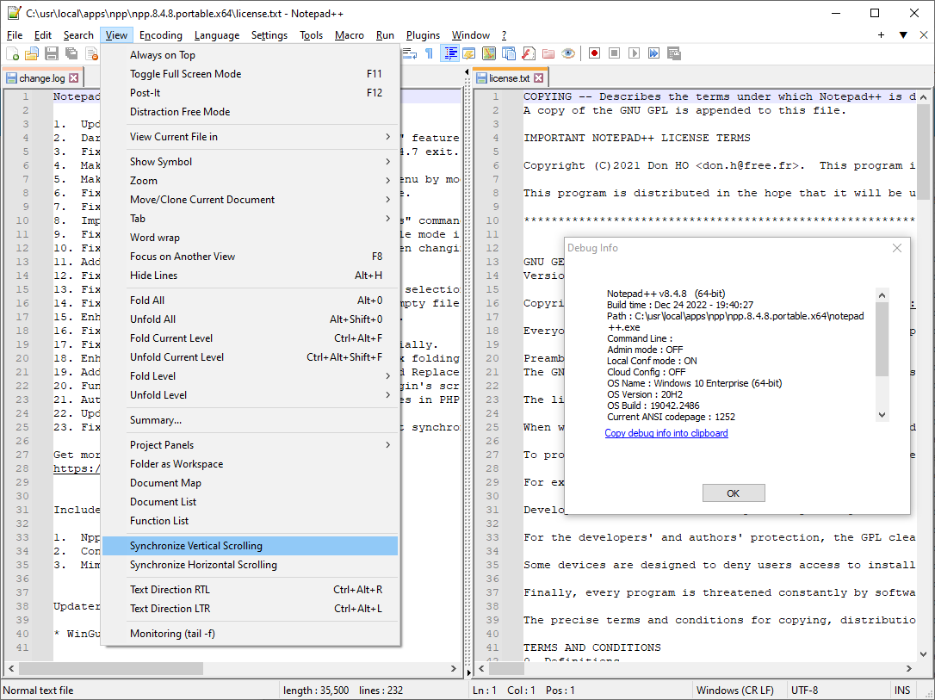Switch to the change.log tab
This screenshot has height=700, width=935.
coord(41,78)
